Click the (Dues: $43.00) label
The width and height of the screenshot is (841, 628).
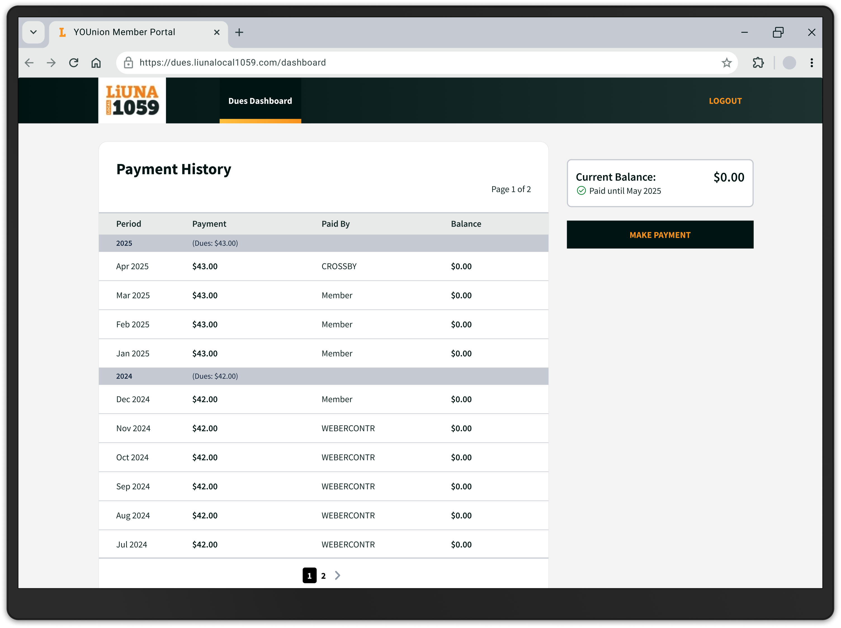(x=215, y=243)
